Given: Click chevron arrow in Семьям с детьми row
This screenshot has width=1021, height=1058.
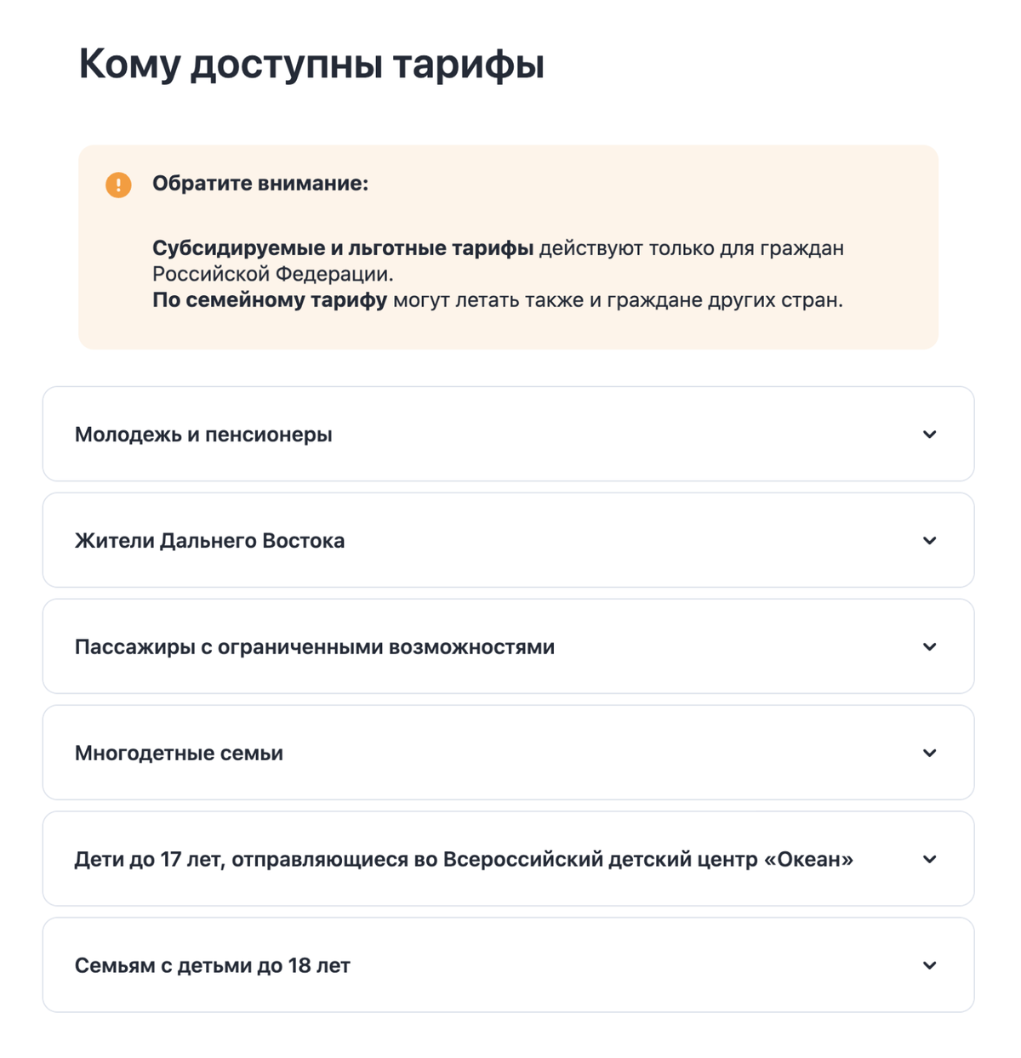Looking at the screenshot, I should pos(930,966).
